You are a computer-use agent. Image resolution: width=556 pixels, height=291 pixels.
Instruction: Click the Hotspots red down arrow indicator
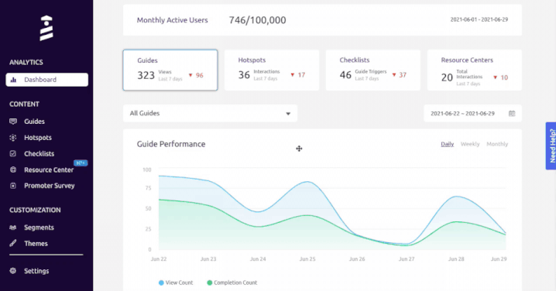pos(293,75)
